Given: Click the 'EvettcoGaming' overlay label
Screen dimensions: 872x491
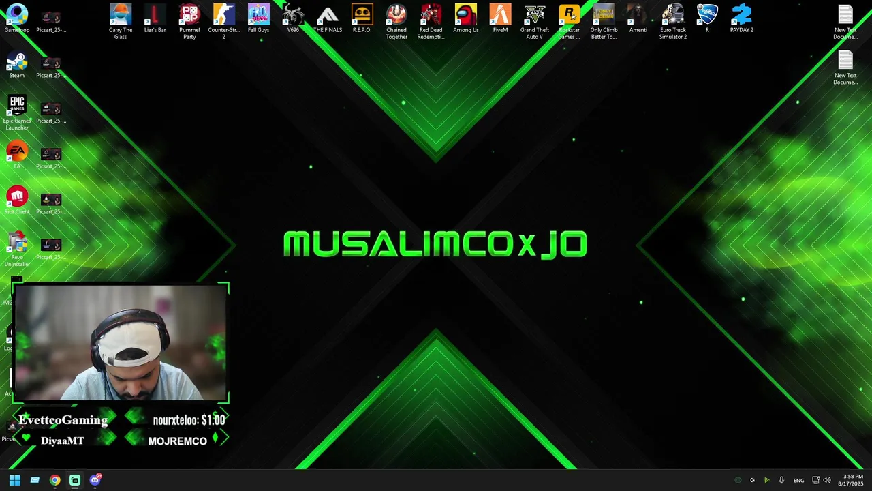Looking at the screenshot, I should click(63, 420).
